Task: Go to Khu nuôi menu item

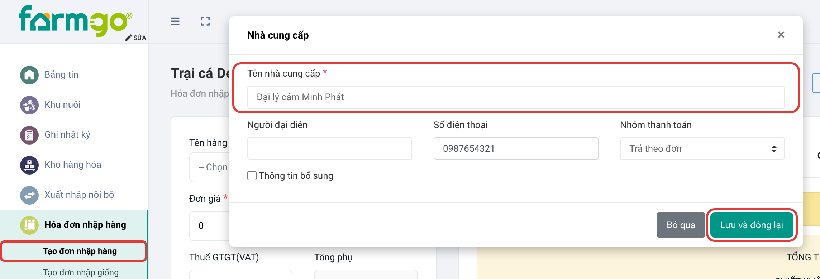Action: (62, 104)
